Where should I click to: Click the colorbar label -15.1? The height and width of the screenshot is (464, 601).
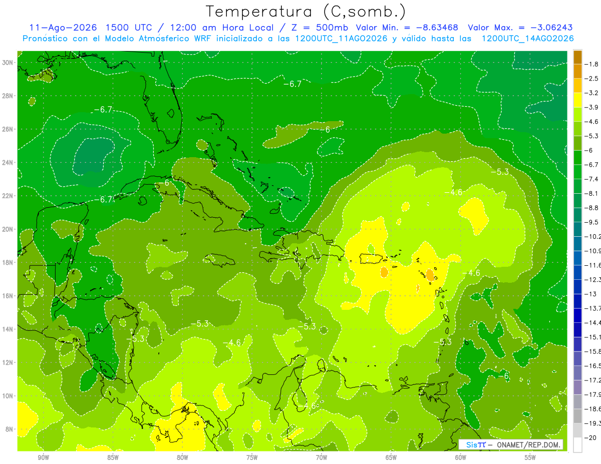(x=592, y=337)
